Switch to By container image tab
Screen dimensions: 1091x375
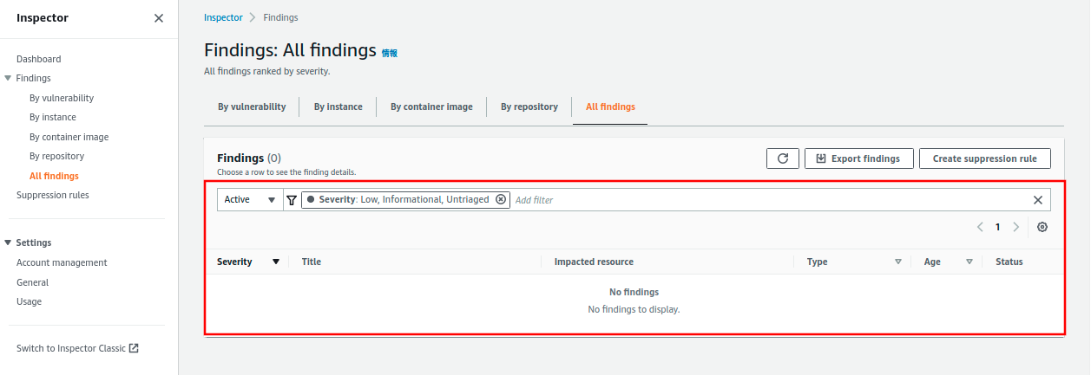431,107
